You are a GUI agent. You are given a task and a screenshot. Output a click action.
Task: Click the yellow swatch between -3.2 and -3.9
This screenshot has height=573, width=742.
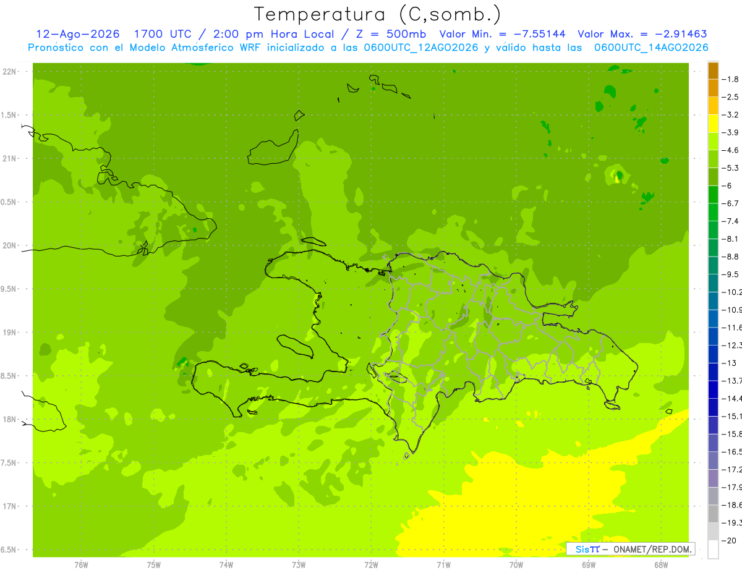click(713, 124)
